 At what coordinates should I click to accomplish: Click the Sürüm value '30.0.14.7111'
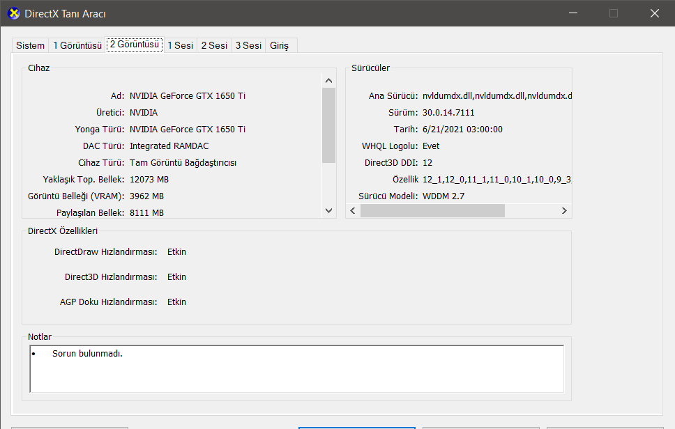pyautogui.click(x=448, y=113)
